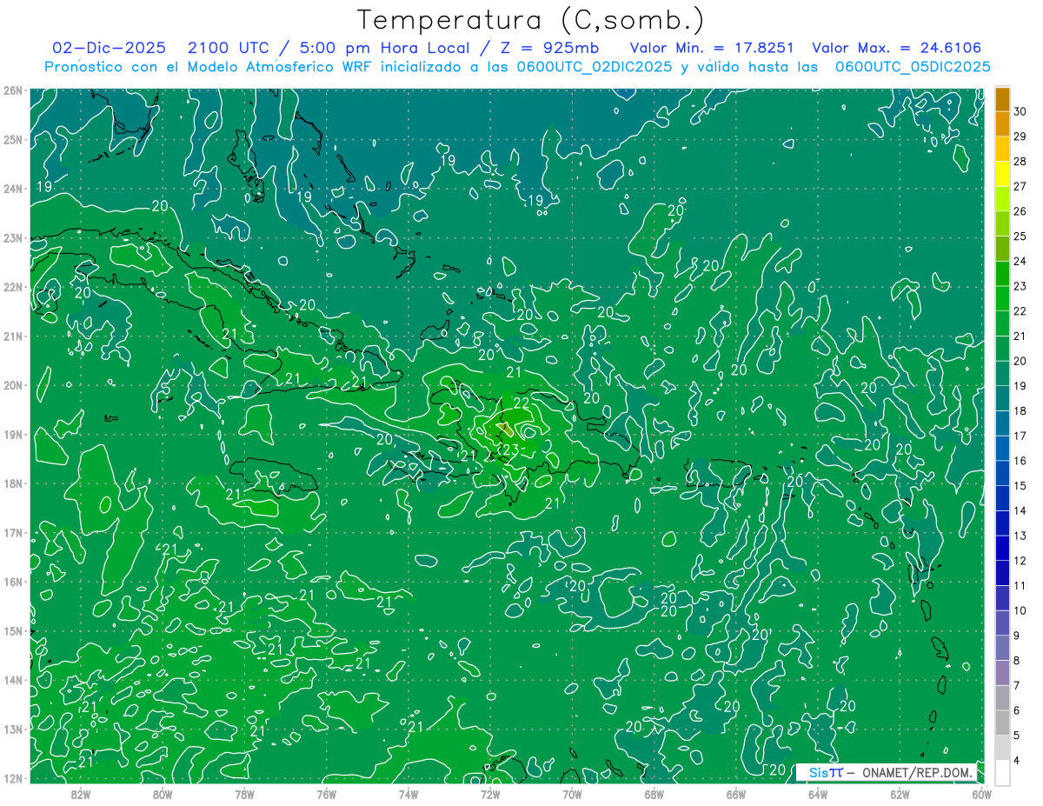This screenshot has height=806, width=1043.
Task: Click the "70W" longitude axis label
Action: click(x=572, y=794)
